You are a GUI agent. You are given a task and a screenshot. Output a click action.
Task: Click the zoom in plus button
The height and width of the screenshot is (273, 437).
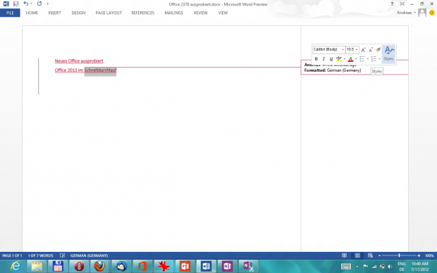419,255
